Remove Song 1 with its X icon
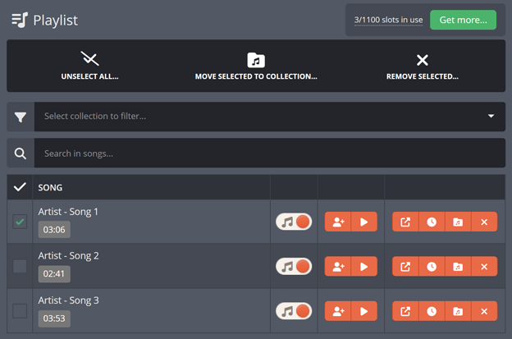 click(x=484, y=222)
